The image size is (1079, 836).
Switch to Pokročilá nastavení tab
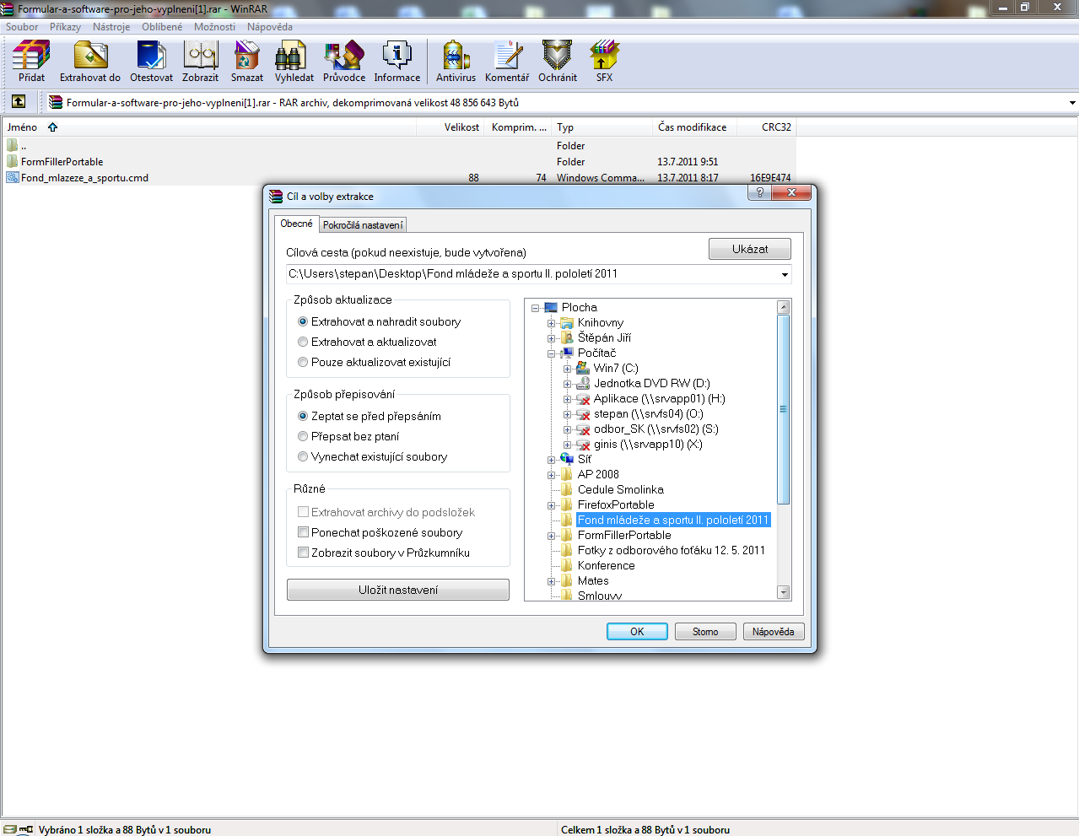(363, 225)
